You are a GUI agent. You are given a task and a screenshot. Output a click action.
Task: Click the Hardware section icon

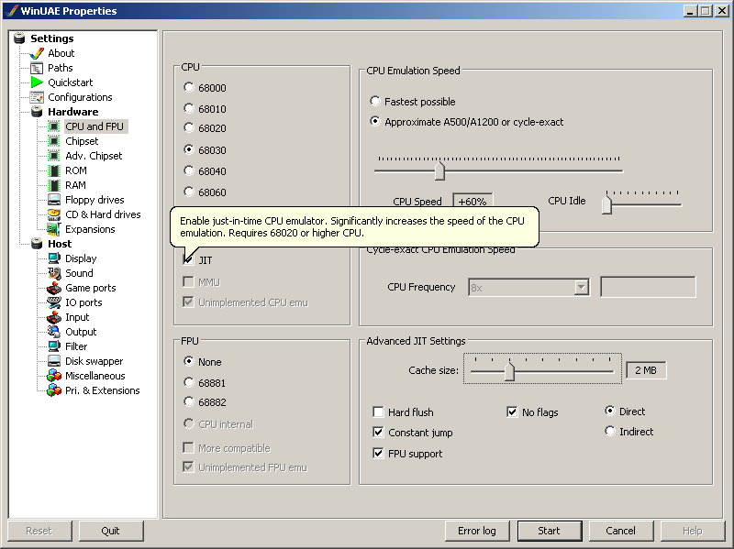[x=37, y=112]
